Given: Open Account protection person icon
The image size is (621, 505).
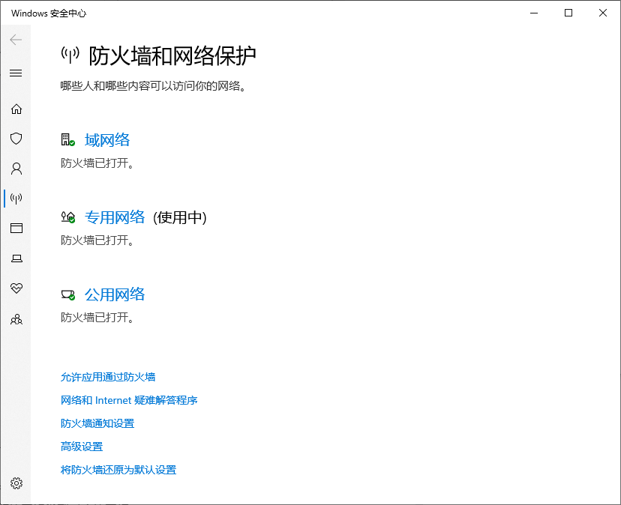Looking at the screenshot, I should [x=15, y=169].
